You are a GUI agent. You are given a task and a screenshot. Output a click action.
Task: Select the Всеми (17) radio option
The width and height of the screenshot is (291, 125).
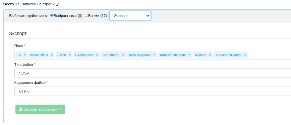tap(86, 15)
